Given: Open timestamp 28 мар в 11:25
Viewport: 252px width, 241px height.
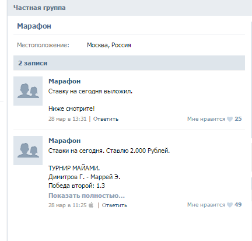Looking at the screenshot, I should [x=67, y=205].
